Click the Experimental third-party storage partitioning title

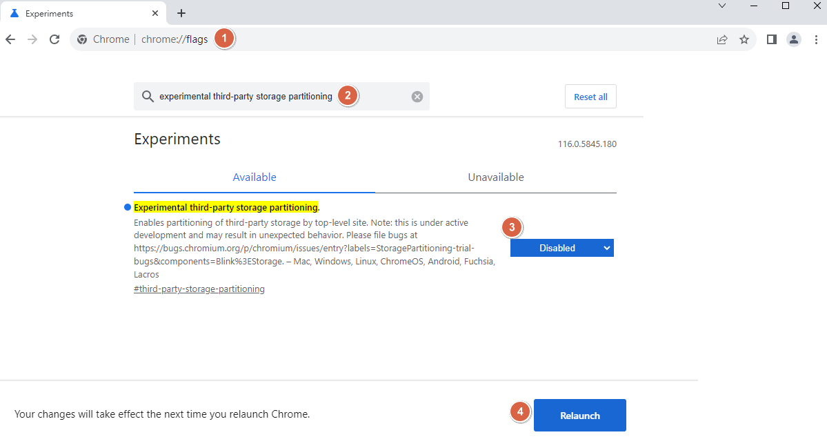click(227, 207)
